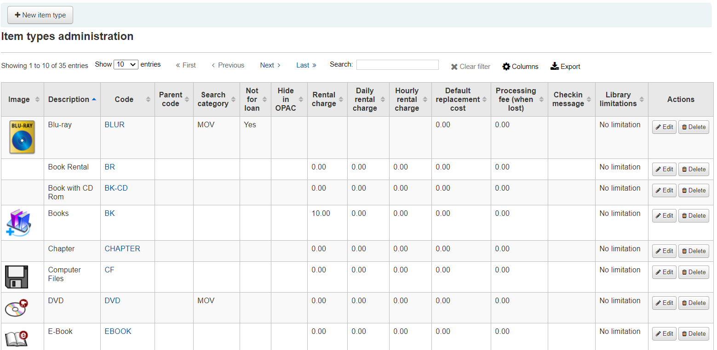Open the CF item type code
The image size is (717, 350).
[x=109, y=270]
